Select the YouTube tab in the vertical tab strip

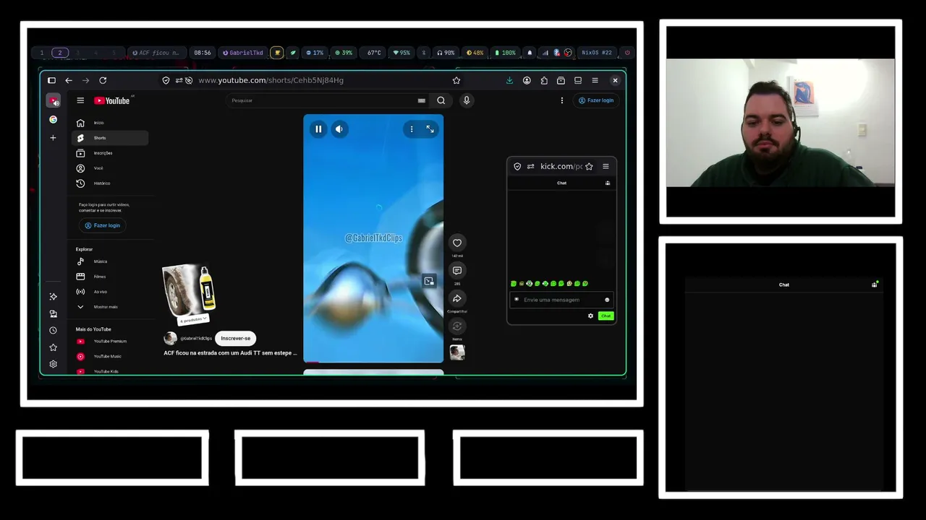(53, 101)
